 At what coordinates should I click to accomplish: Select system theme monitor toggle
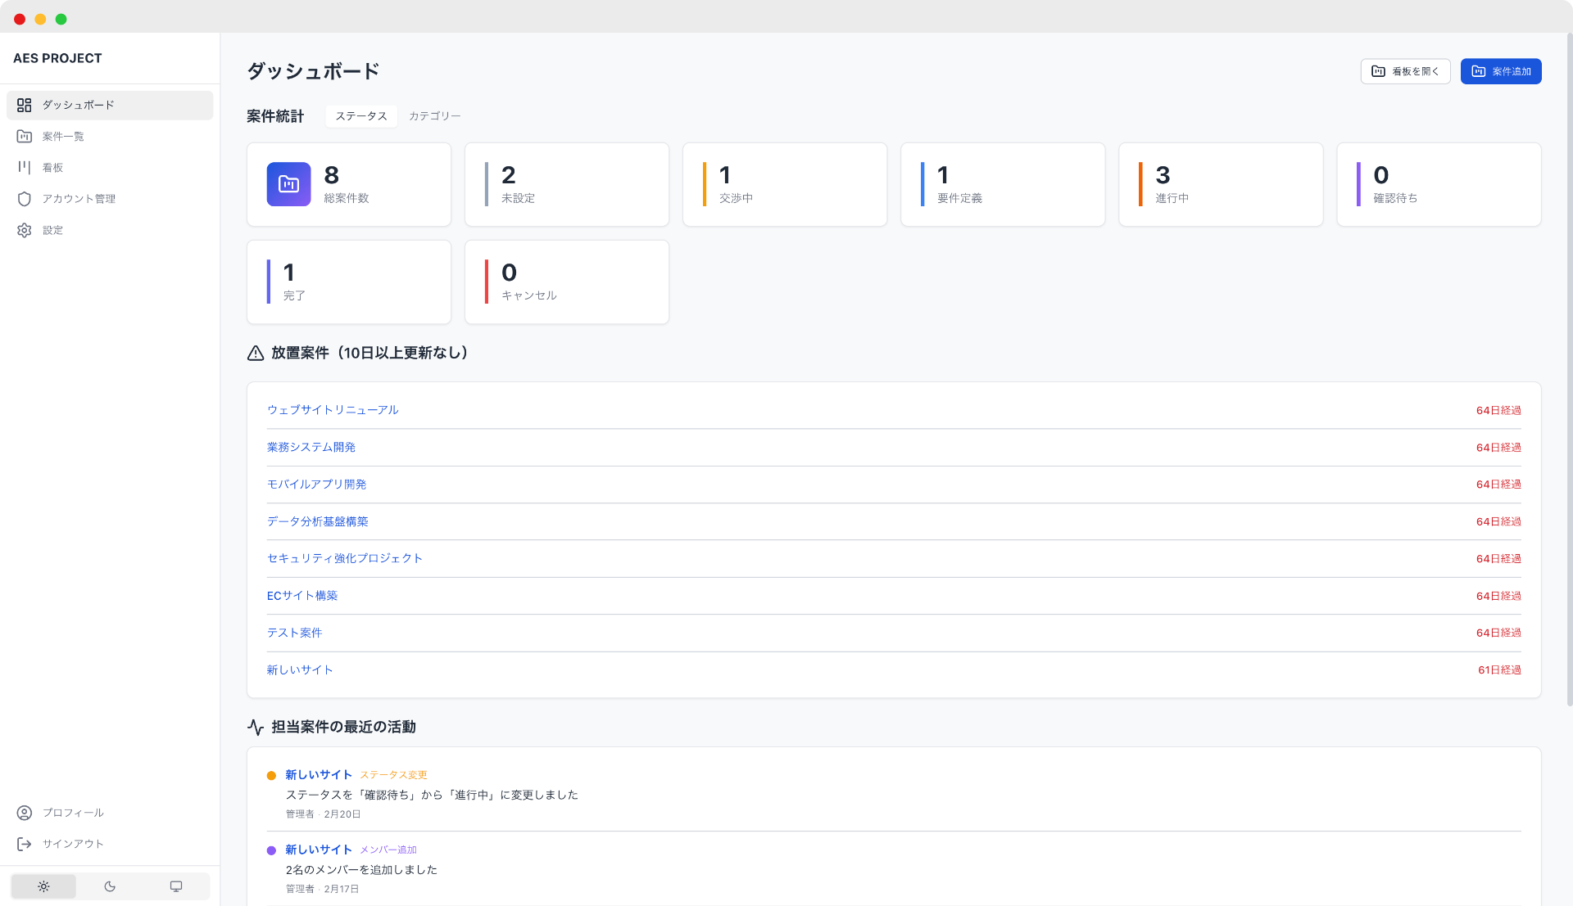pos(176,886)
